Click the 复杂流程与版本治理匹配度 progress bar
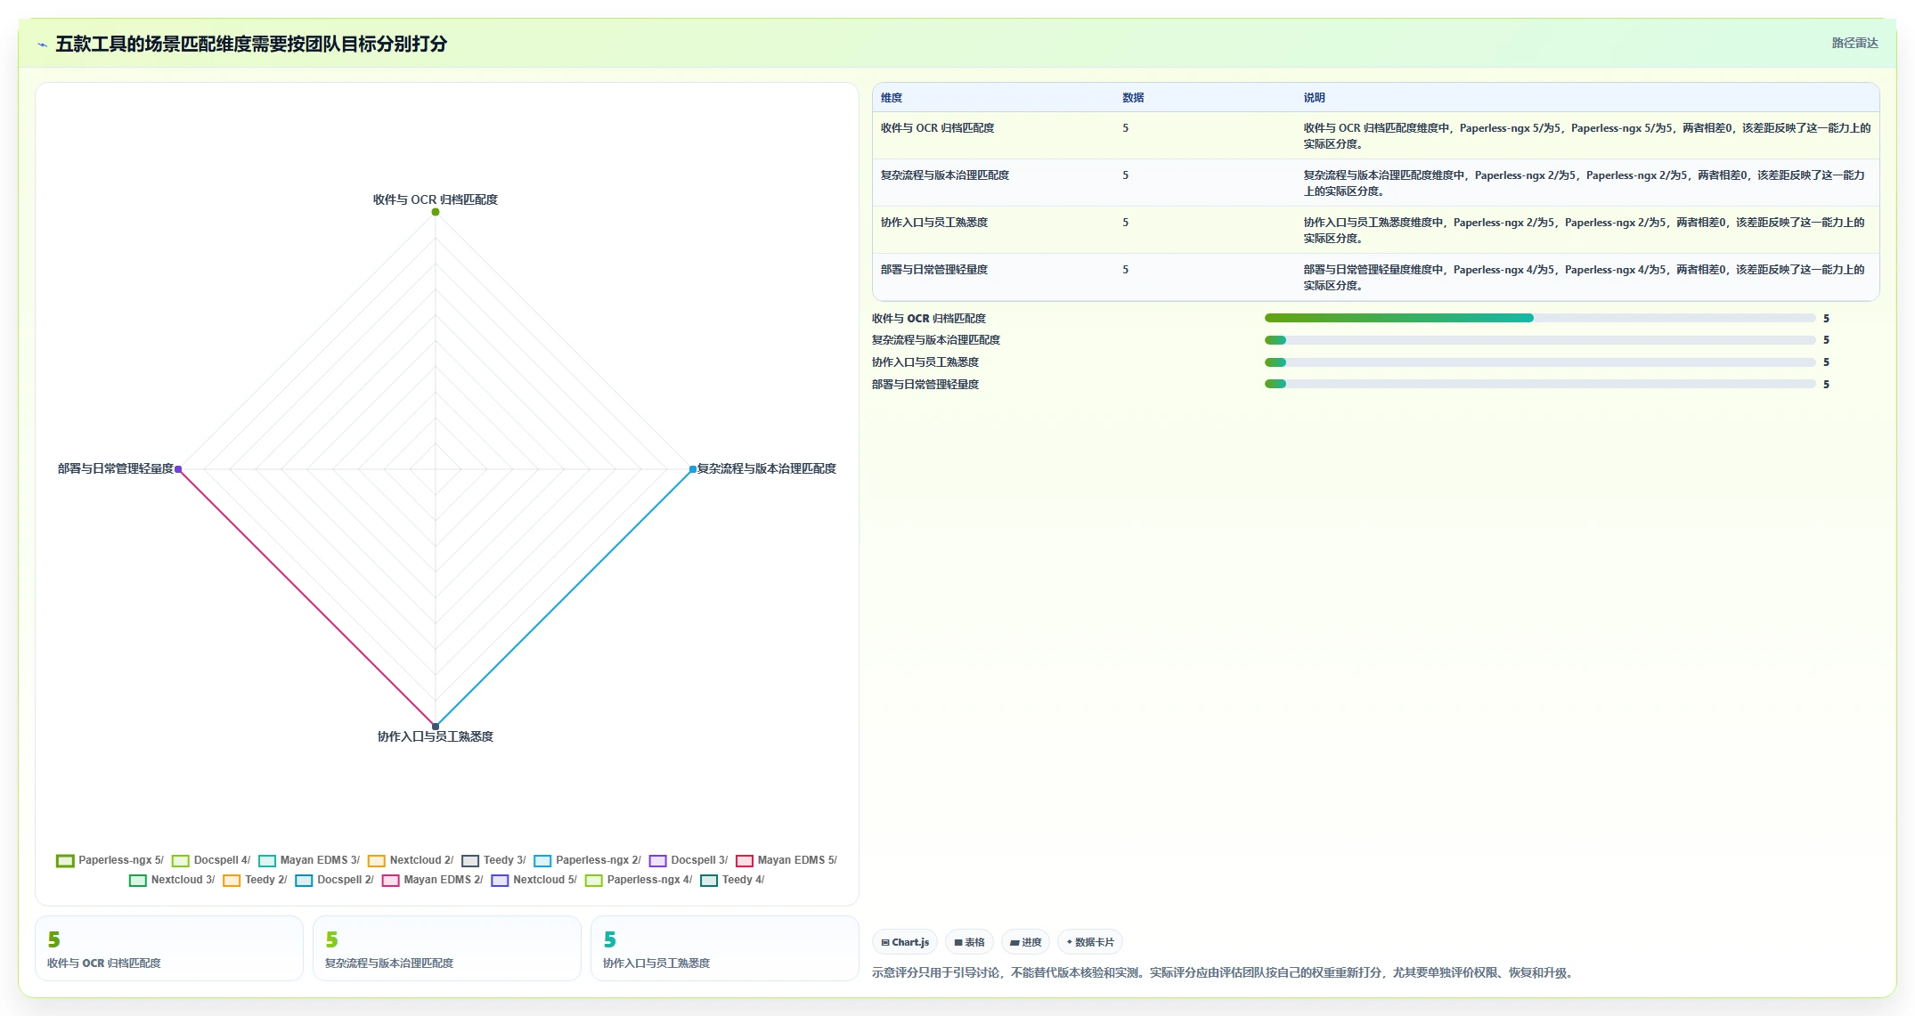1915x1016 pixels. coord(1539,340)
